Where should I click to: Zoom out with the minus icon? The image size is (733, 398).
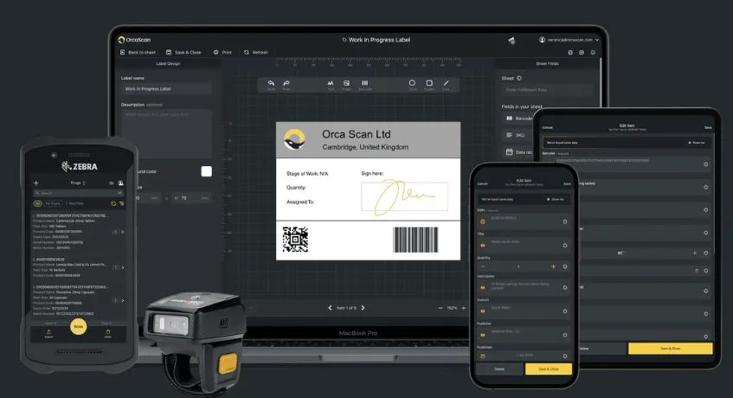(x=440, y=308)
